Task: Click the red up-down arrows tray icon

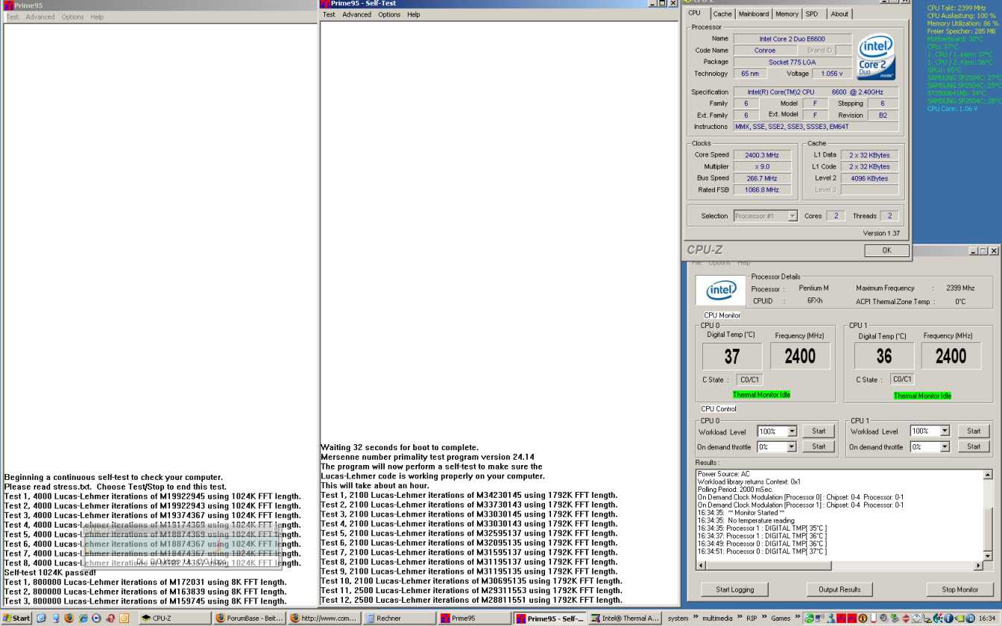Action: [x=905, y=618]
